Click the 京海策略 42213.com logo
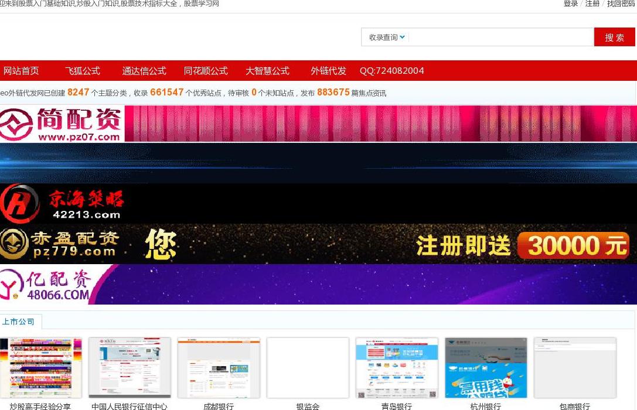The height and width of the screenshot is (410, 637). [62, 203]
